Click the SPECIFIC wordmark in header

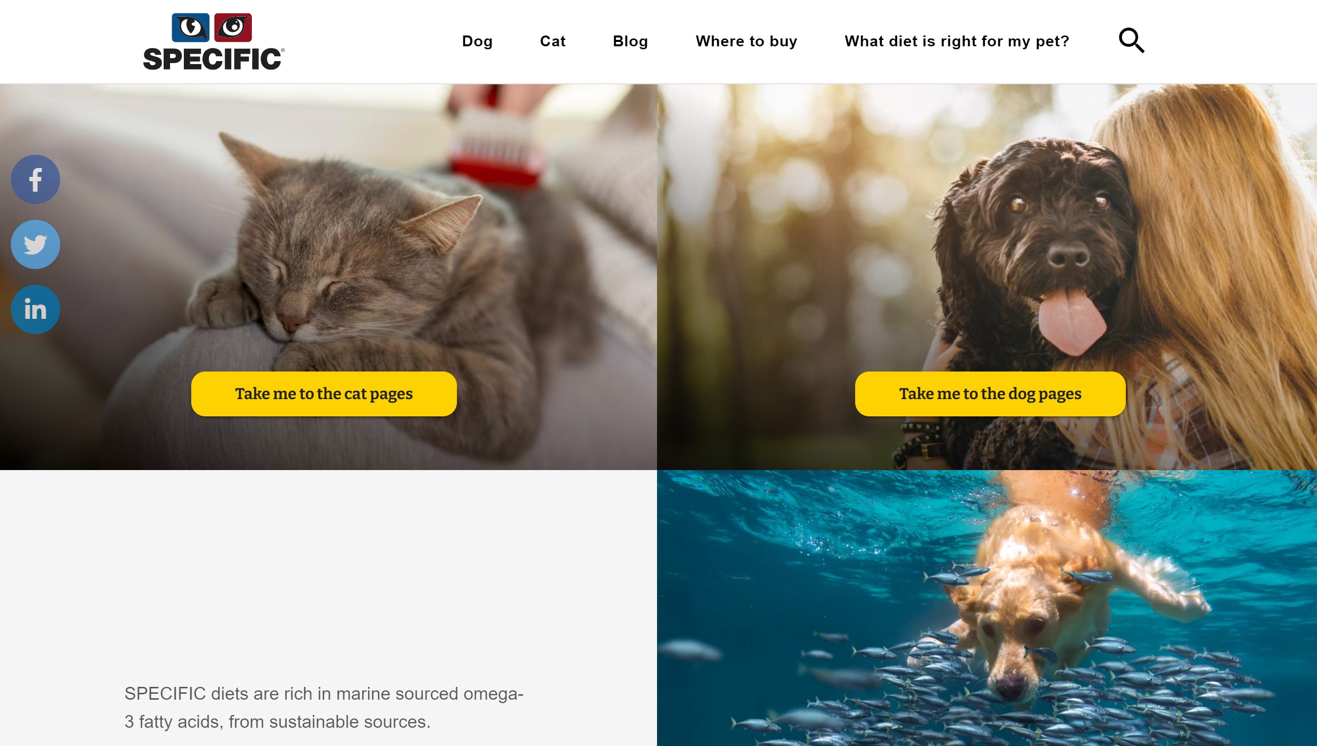pyautogui.click(x=213, y=59)
